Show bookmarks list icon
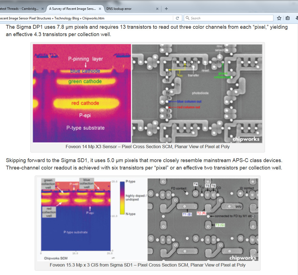 click(x=288, y=18)
